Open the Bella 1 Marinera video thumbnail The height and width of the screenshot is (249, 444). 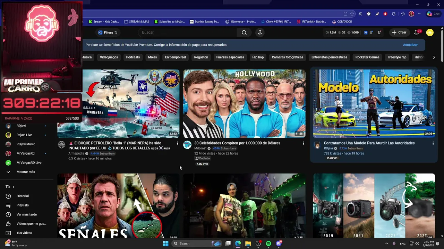(118, 104)
